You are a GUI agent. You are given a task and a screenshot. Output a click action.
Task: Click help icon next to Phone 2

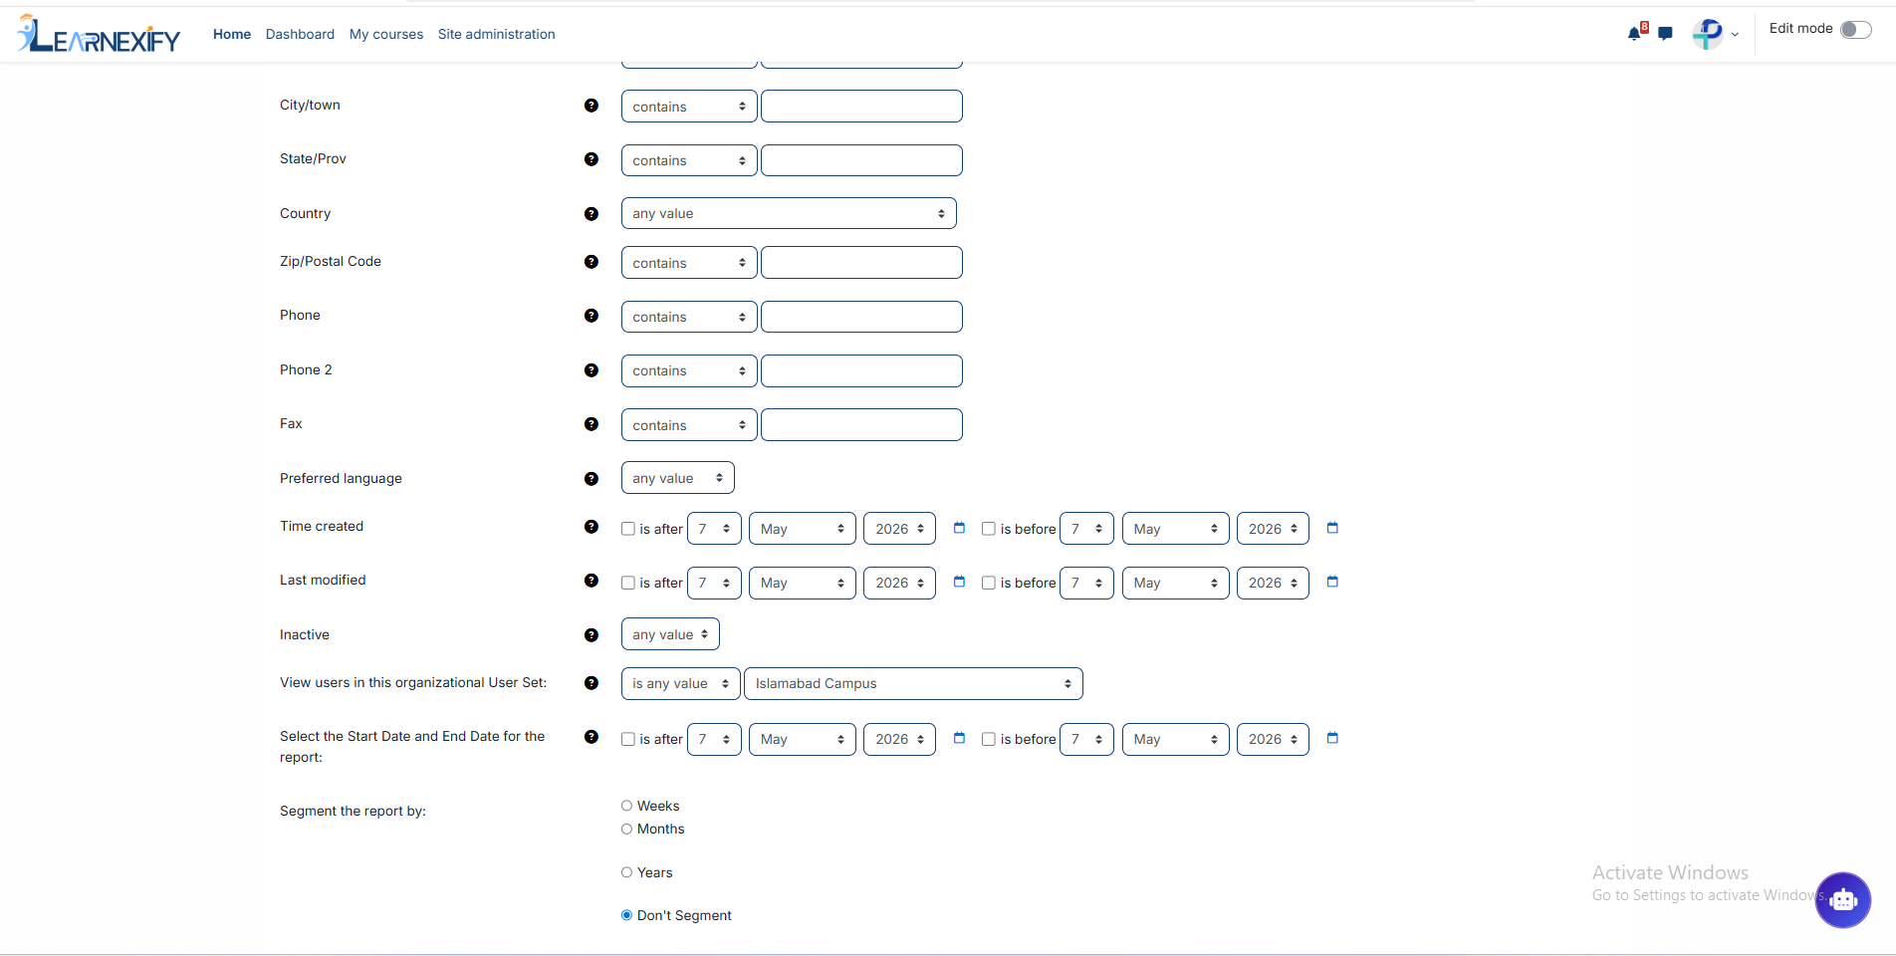tap(592, 370)
